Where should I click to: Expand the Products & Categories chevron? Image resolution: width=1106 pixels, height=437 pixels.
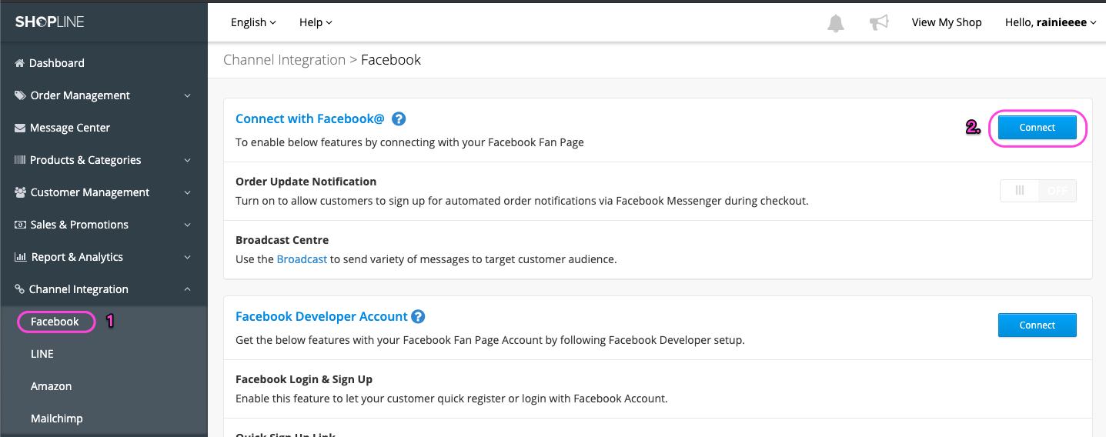click(188, 161)
